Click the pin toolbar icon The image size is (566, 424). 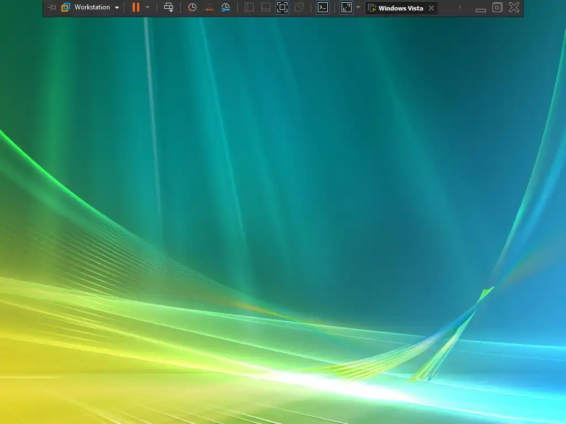click(51, 7)
